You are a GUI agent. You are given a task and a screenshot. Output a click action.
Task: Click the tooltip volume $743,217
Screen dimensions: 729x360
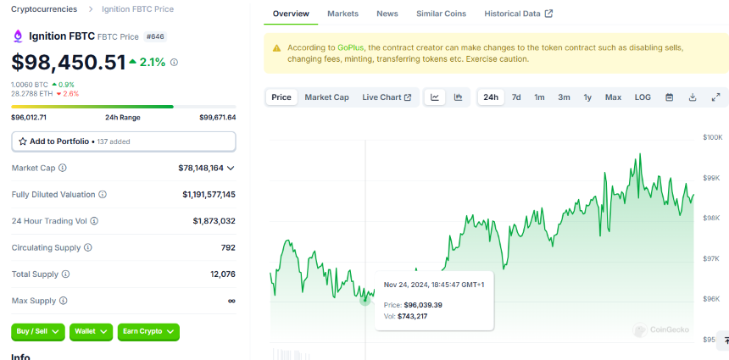412,316
